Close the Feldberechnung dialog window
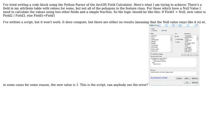The width and height of the screenshot is (211, 118). [x=197, y=25]
